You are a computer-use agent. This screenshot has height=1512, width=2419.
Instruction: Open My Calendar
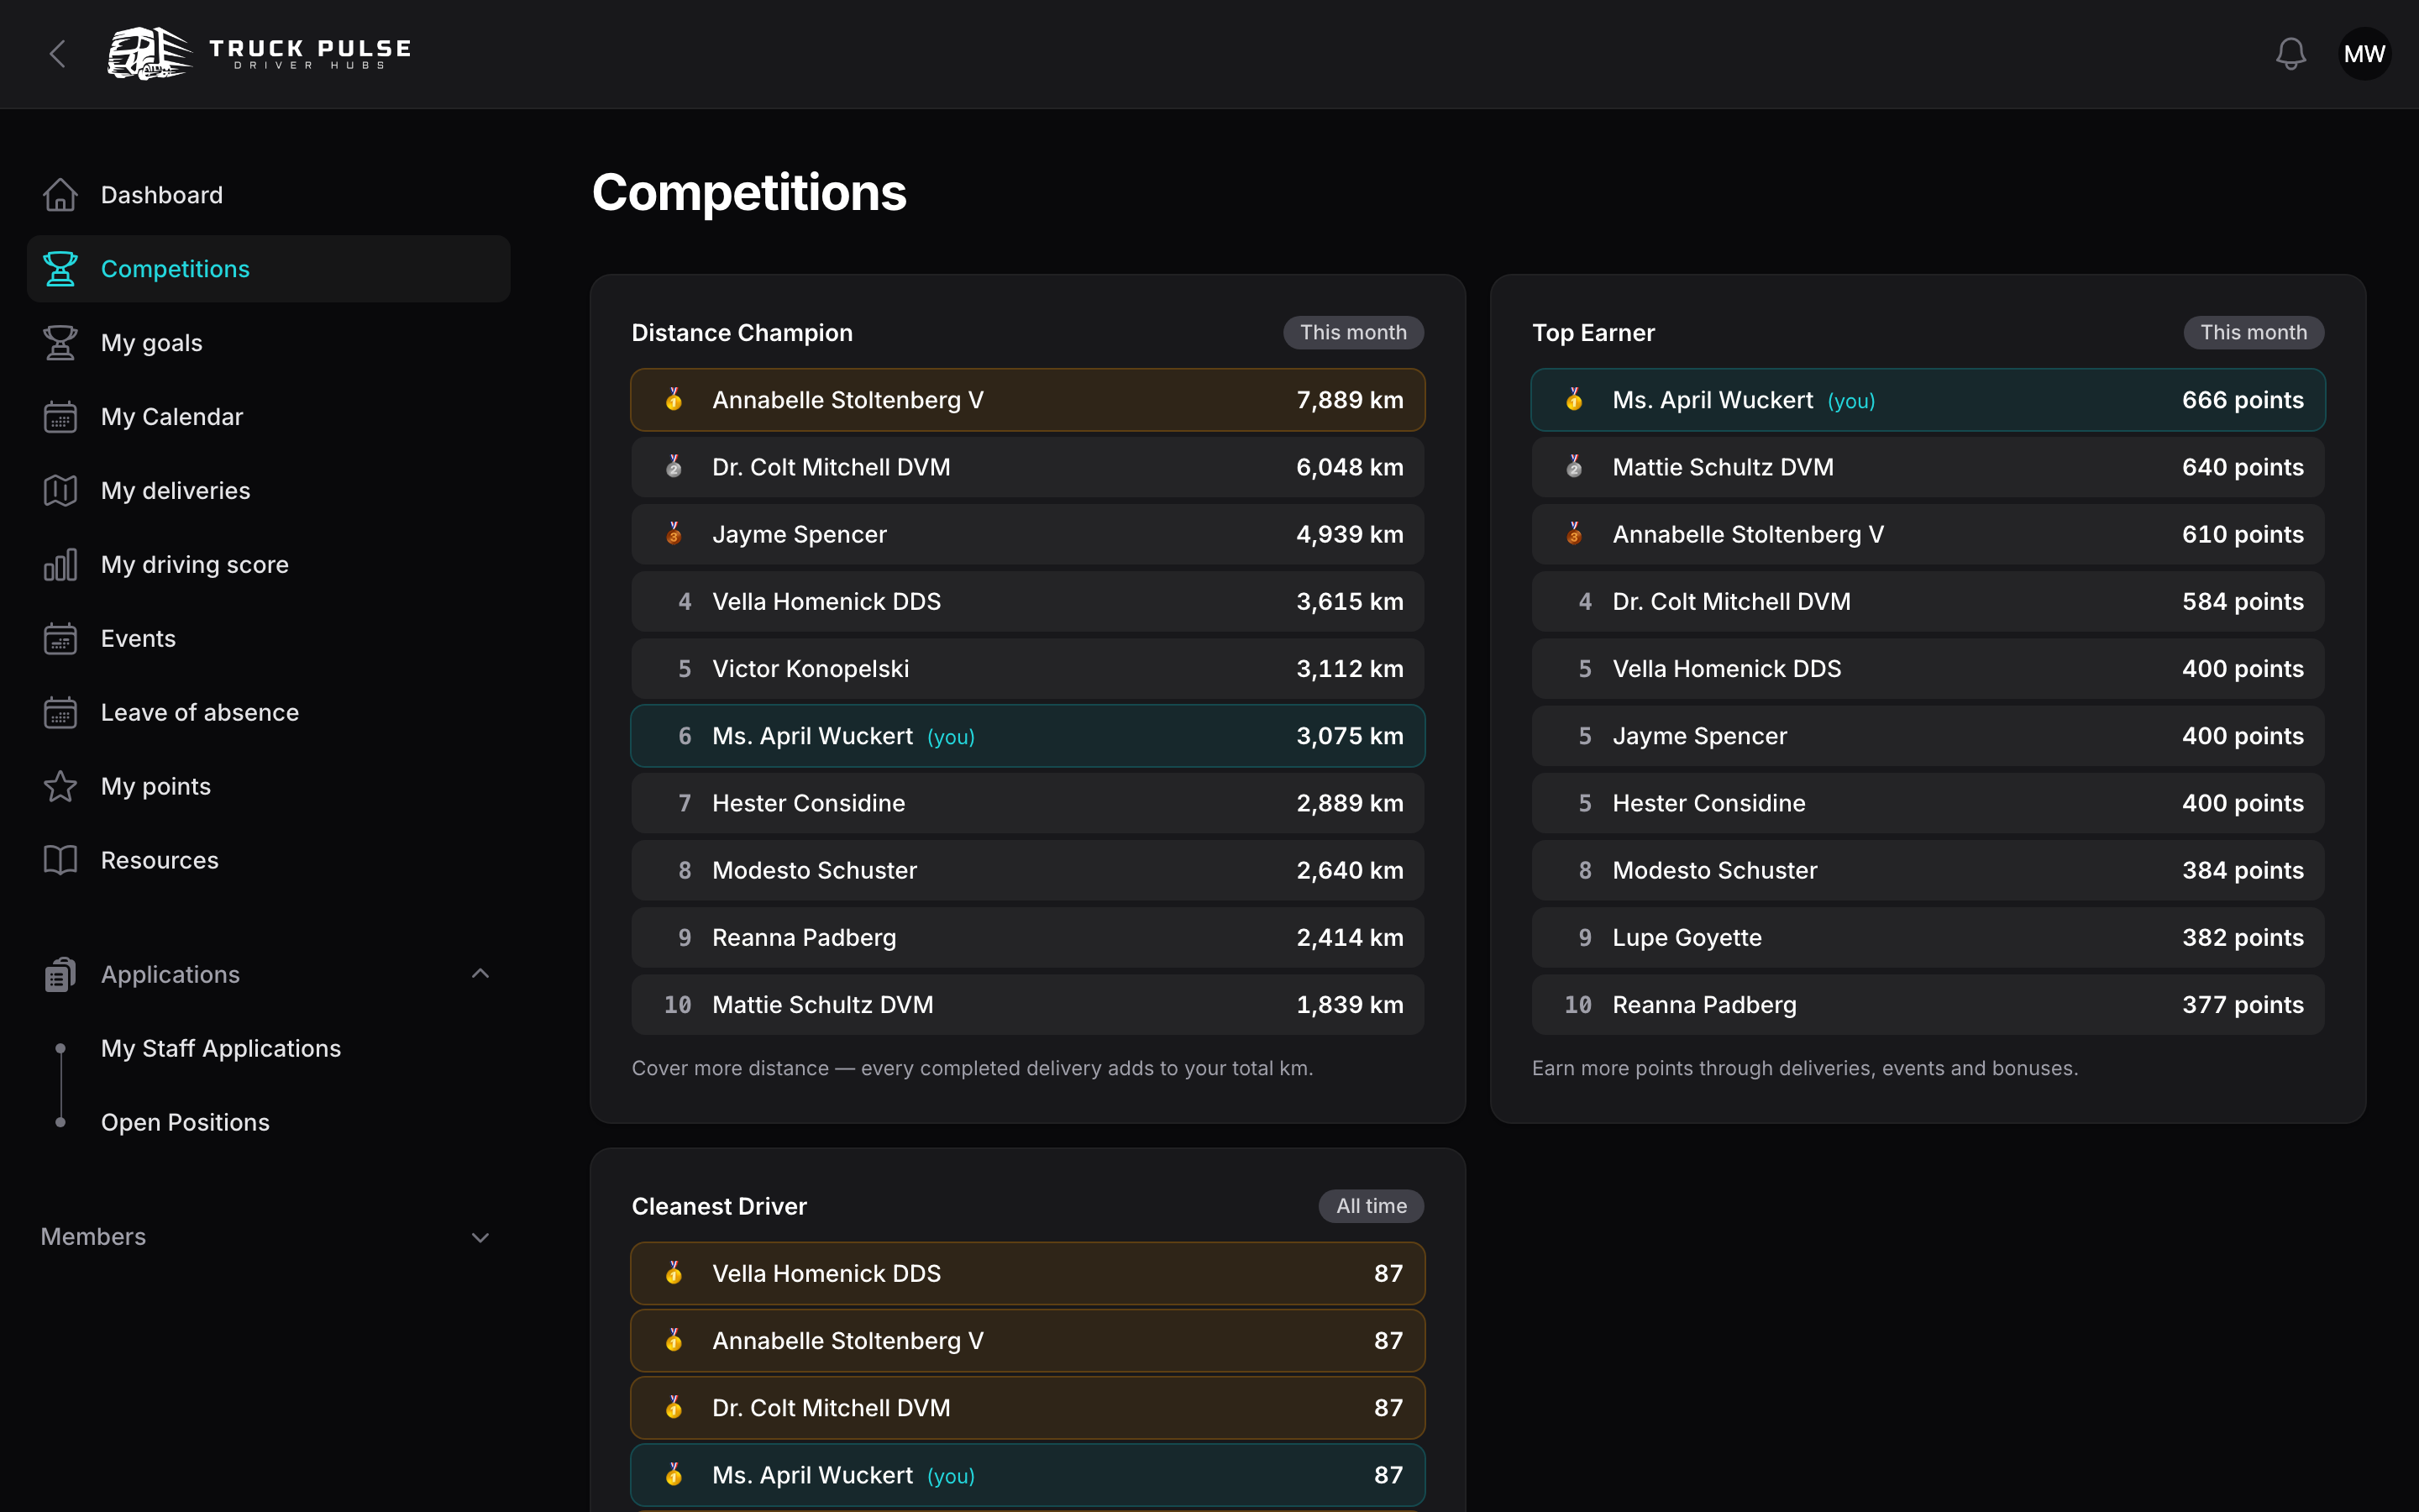click(268, 417)
